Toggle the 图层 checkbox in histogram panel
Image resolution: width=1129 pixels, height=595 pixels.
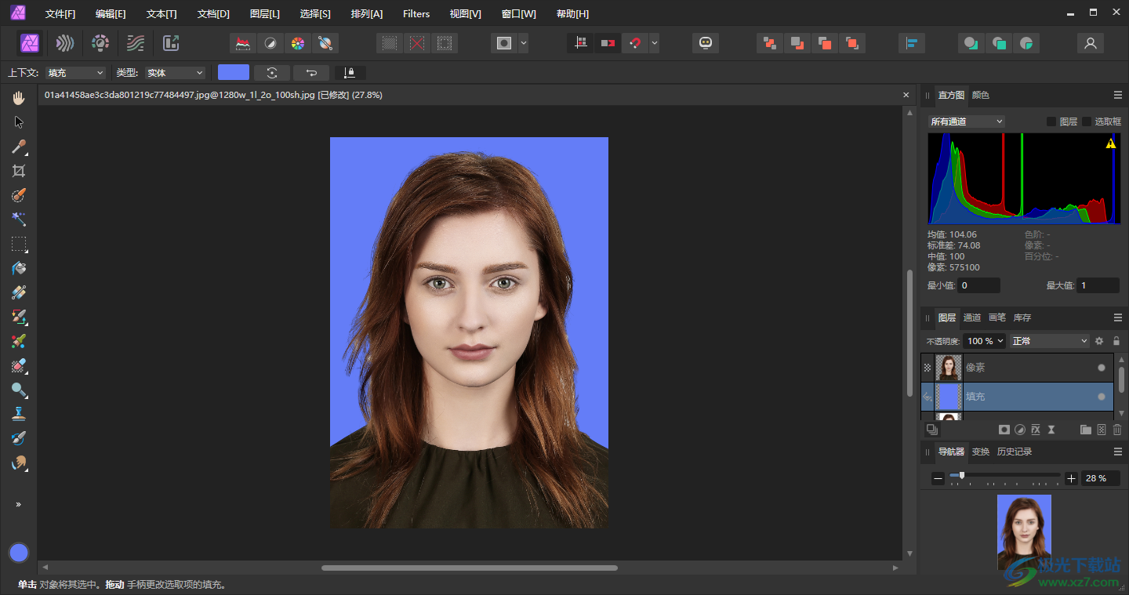coord(1051,122)
